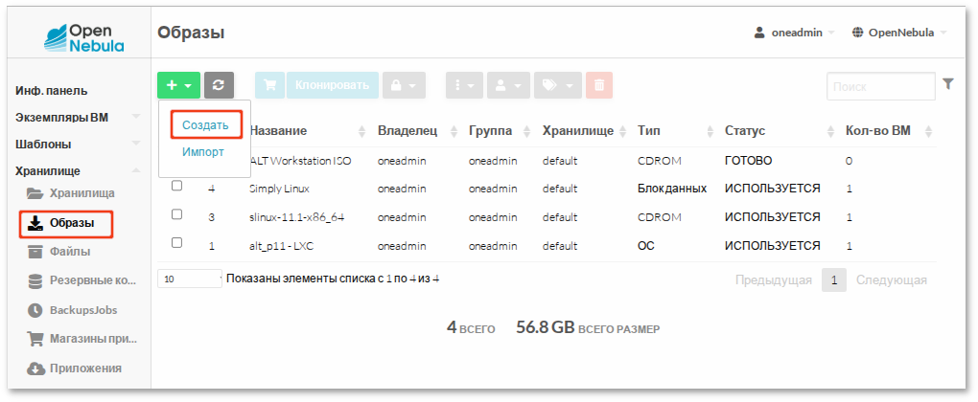The width and height of the screenshot is (978, 402).
Task: Expand the Экземпляры ВМ section
Action: 78,117
